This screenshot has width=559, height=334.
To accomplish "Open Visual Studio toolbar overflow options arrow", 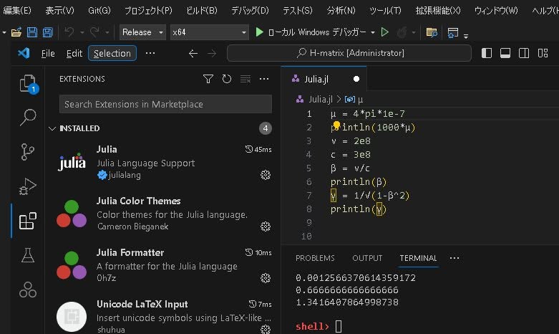I will [466, 35].
